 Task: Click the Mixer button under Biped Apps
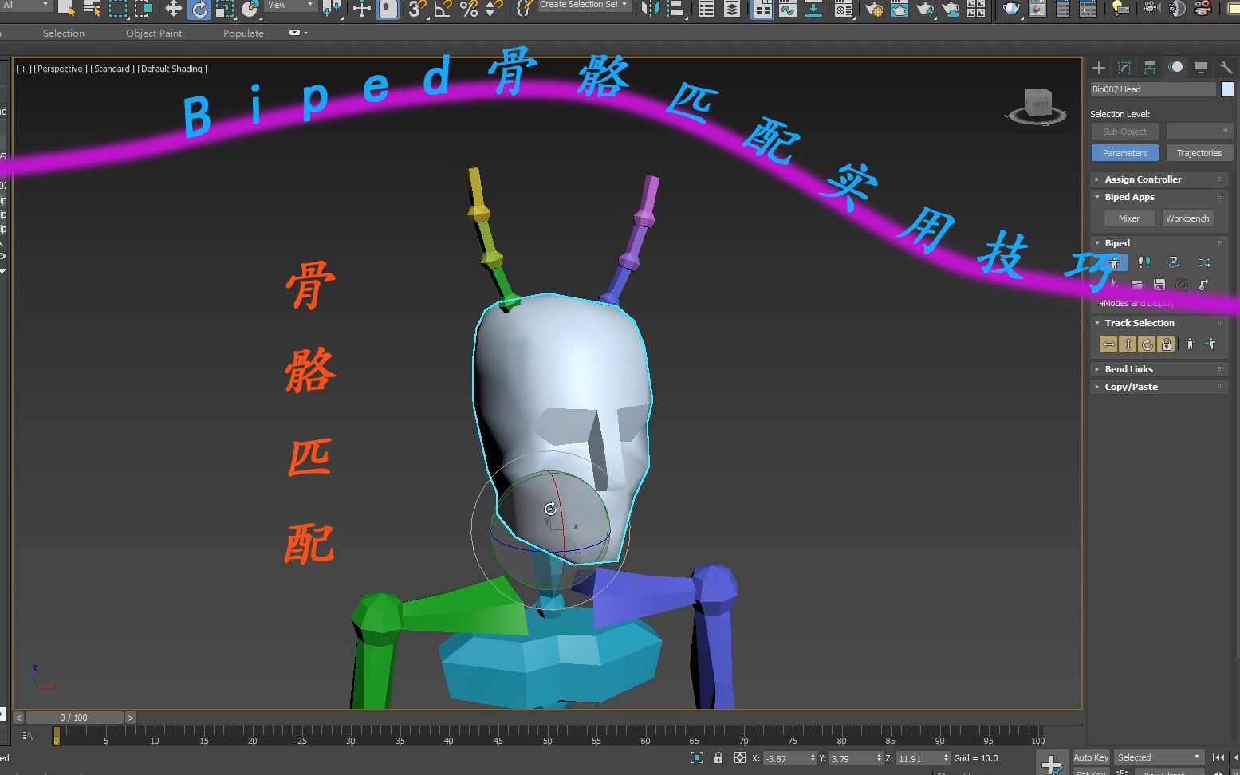tap(1129, 218)
